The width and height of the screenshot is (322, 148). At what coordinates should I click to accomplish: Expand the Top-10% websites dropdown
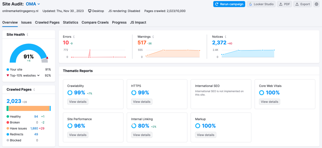[38, 75]
